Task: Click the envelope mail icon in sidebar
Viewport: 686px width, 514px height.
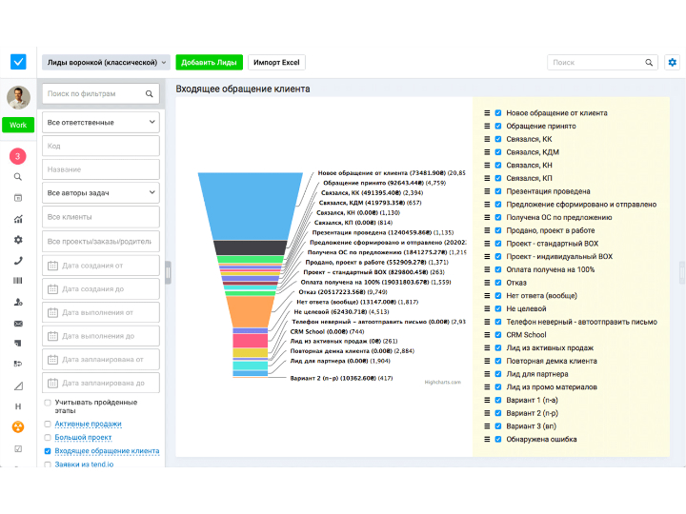Action: pos(18,324)
